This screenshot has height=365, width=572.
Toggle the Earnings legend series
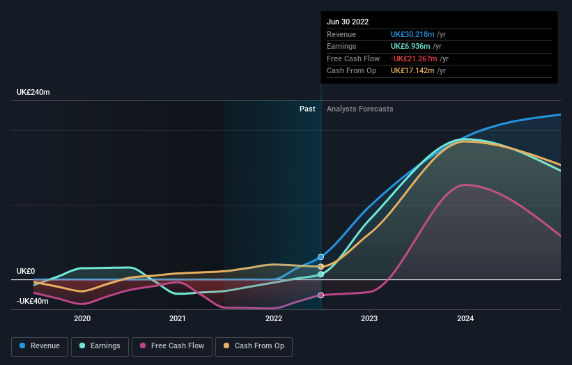(100, 346)
